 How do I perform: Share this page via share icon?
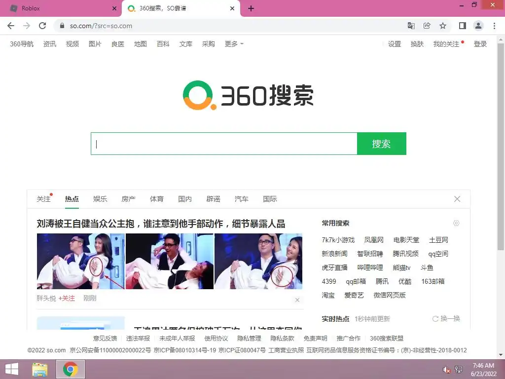click(x=427, y=26)
